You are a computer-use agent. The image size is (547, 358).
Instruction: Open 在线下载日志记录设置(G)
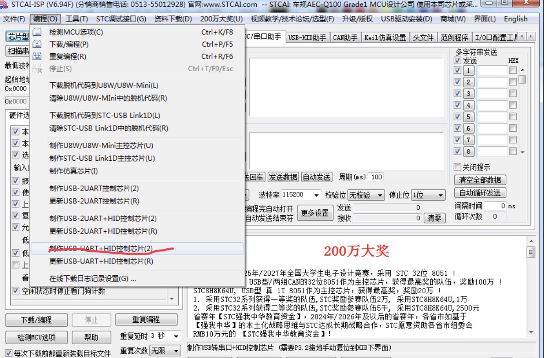(x=138, y=278)
